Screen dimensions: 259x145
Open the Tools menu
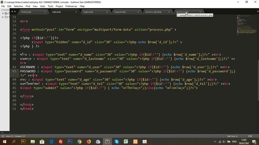pos(50,6)
